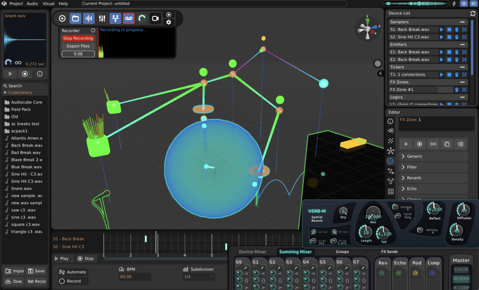Image resolution: width=479 pixels, height=290 pixels.
Task: Click the VERB-M Wet knob
Action: [x=373, y=214]
